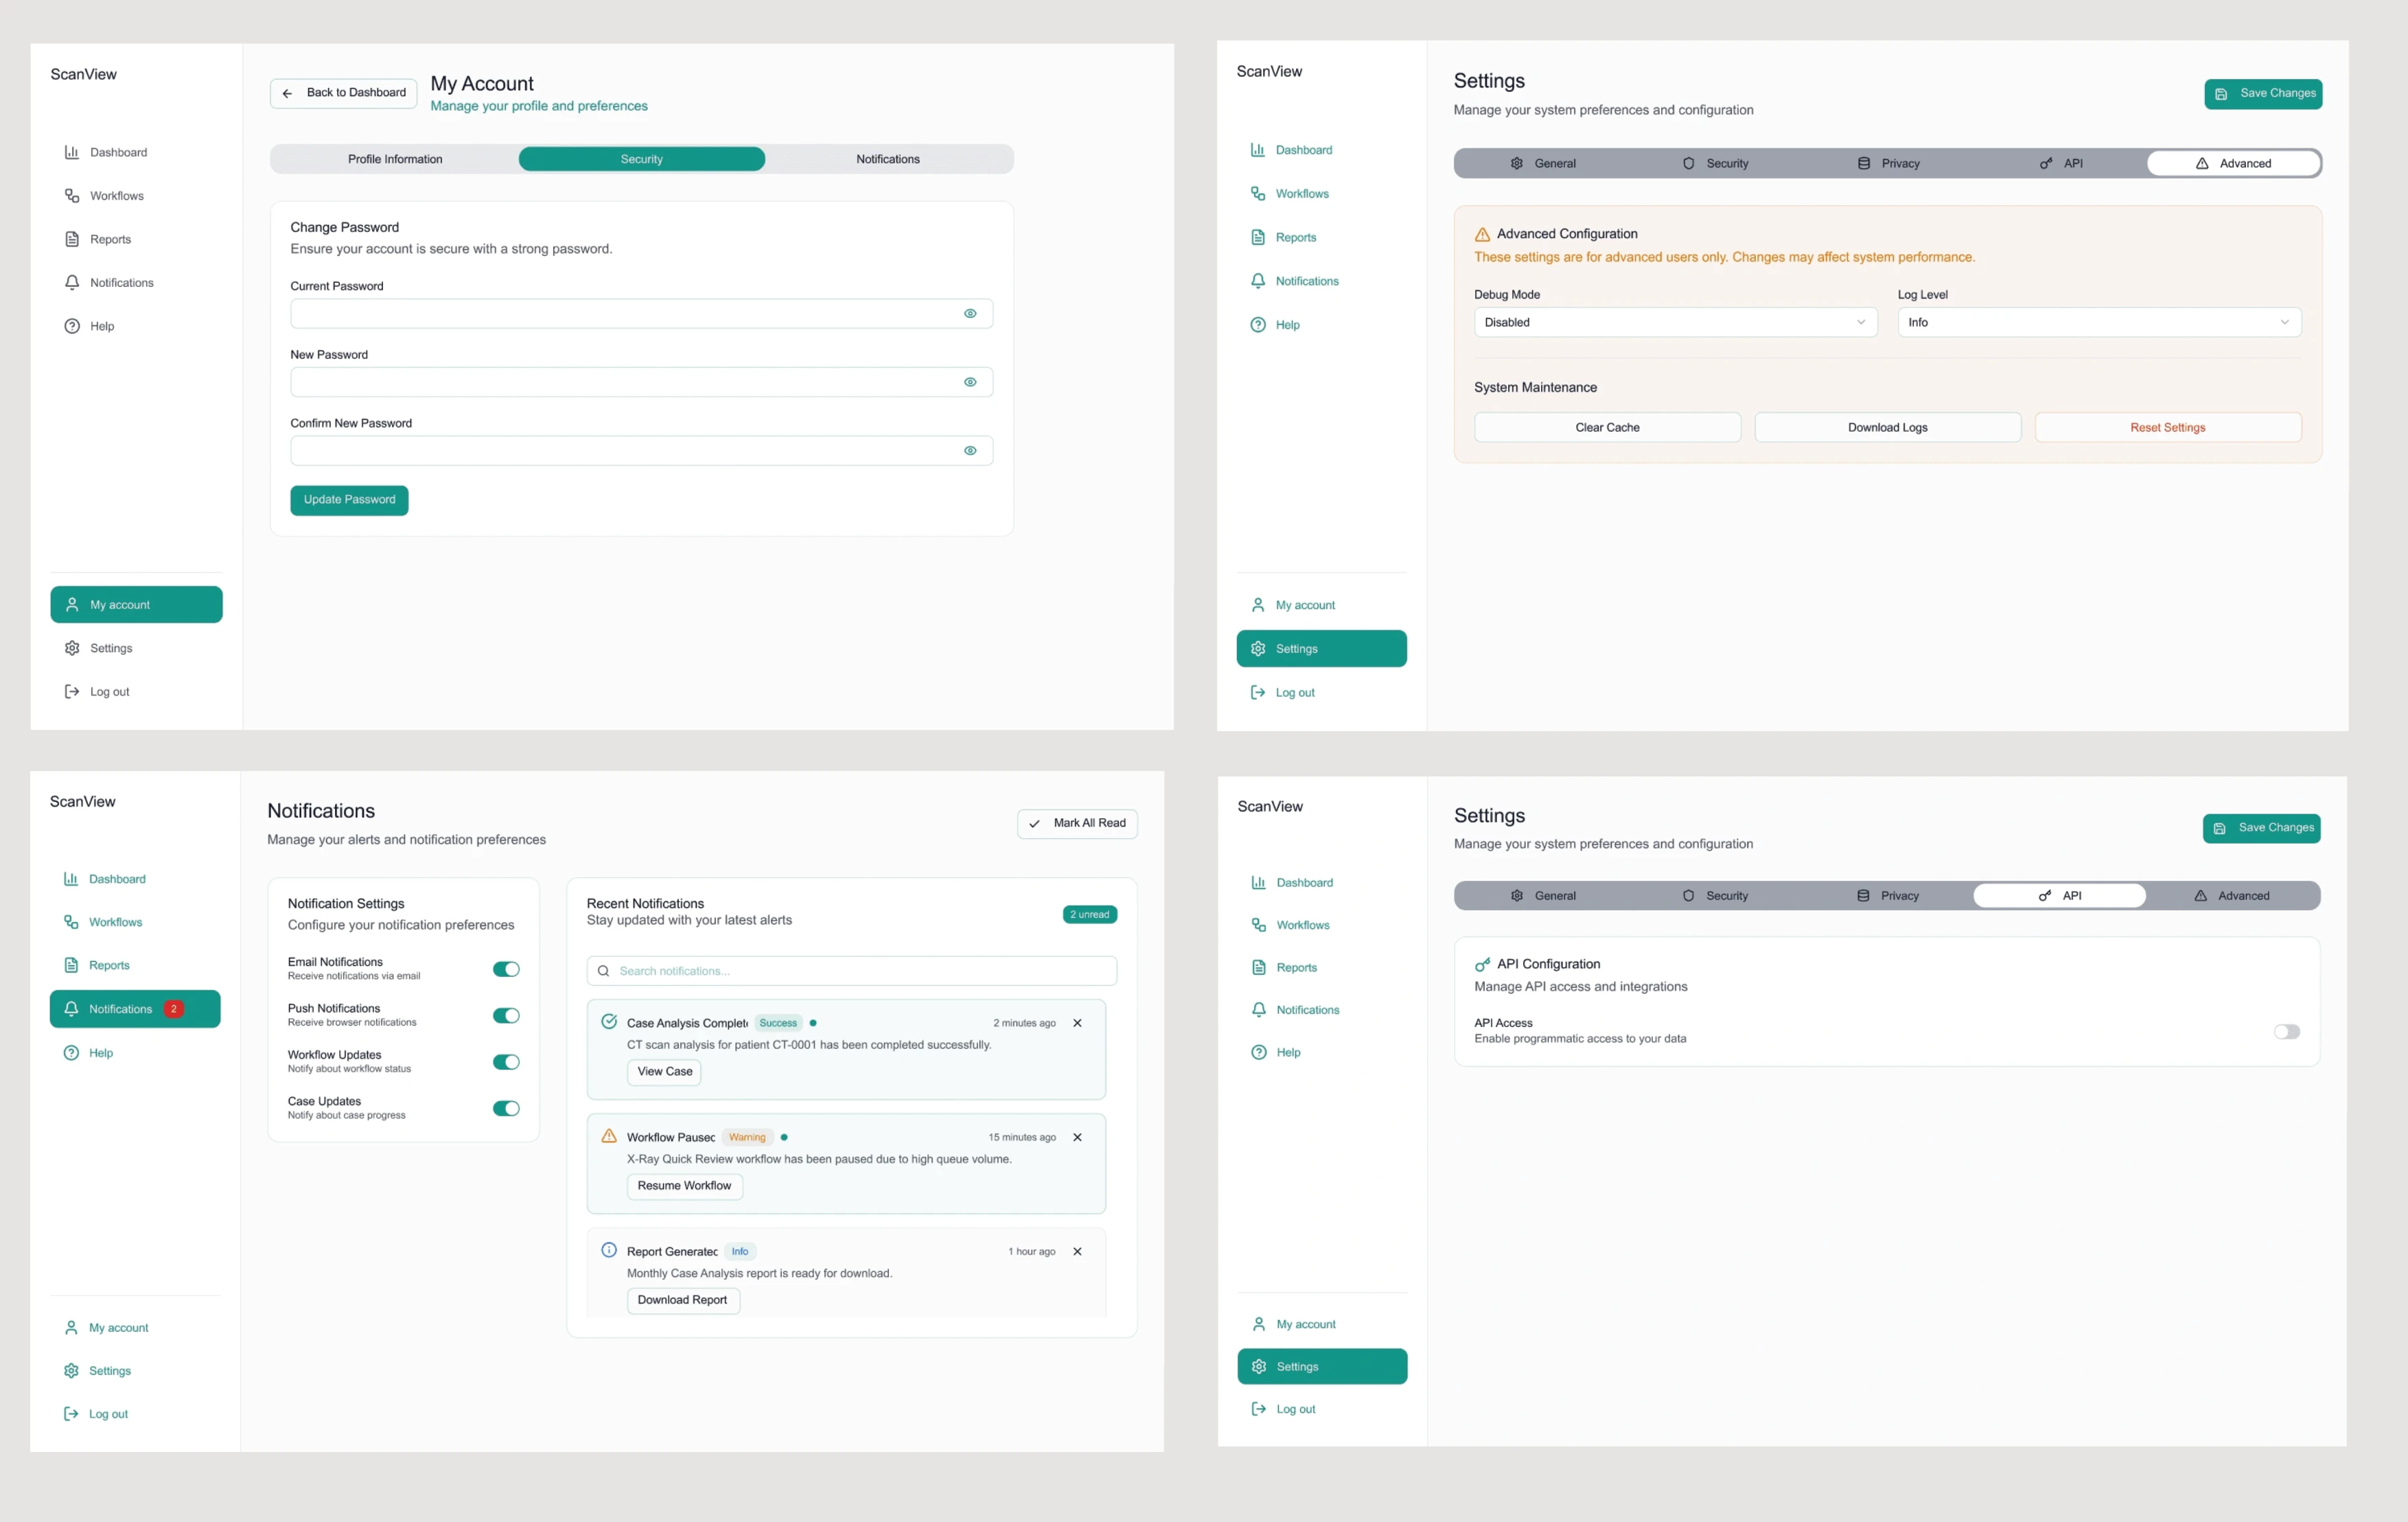Turn off Email Notifications switch
The width and height of the screenshot is (2408, 1522).
(x=506, y=969)
